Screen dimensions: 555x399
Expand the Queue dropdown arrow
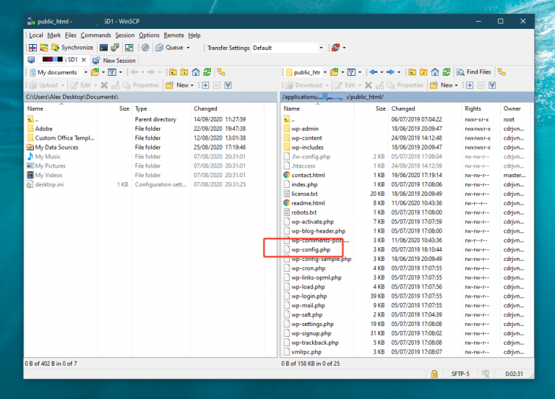[188, 48]
